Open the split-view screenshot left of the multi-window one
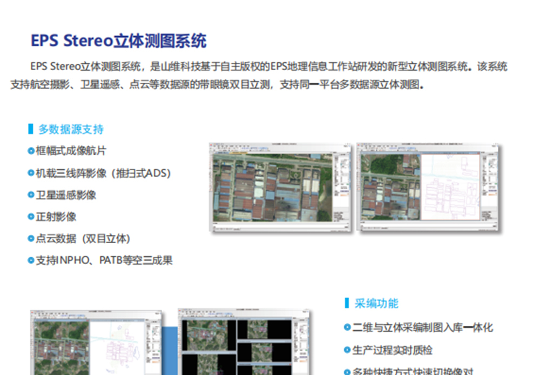 [x=96, y=343]
